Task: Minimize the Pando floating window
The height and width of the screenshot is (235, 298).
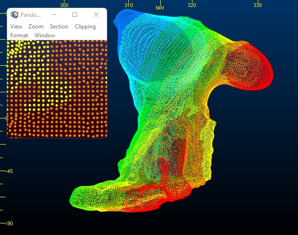Action: (53, 15)
